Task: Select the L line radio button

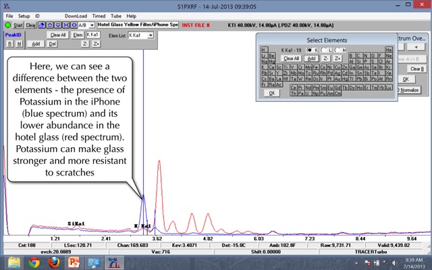Action: click(324, 50)
